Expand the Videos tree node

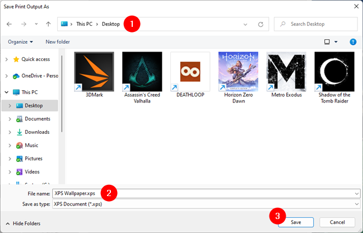10,172
